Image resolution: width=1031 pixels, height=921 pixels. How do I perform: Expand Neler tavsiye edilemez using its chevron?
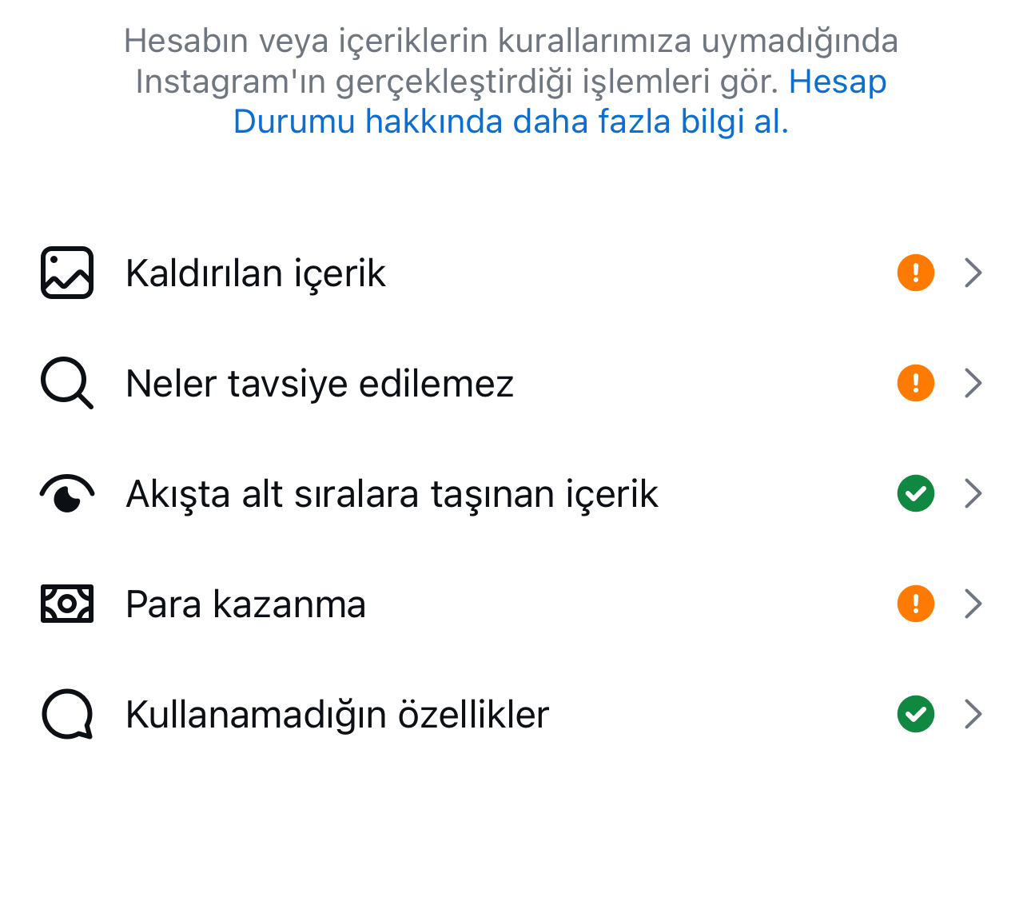[973, 383]
